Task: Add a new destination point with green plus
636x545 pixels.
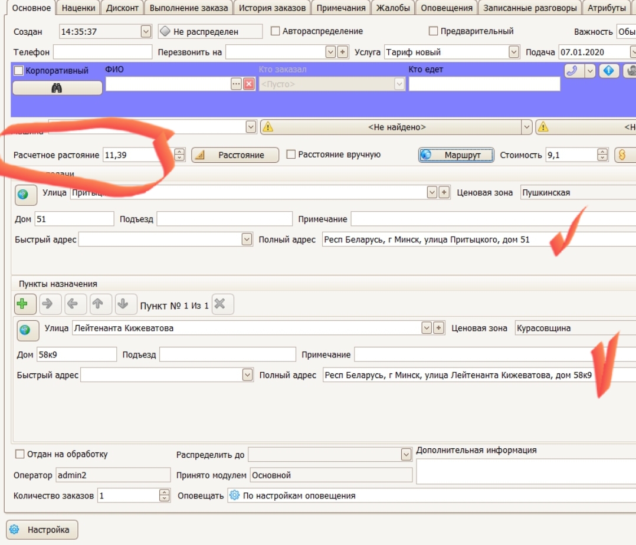Action: point(23,304)
